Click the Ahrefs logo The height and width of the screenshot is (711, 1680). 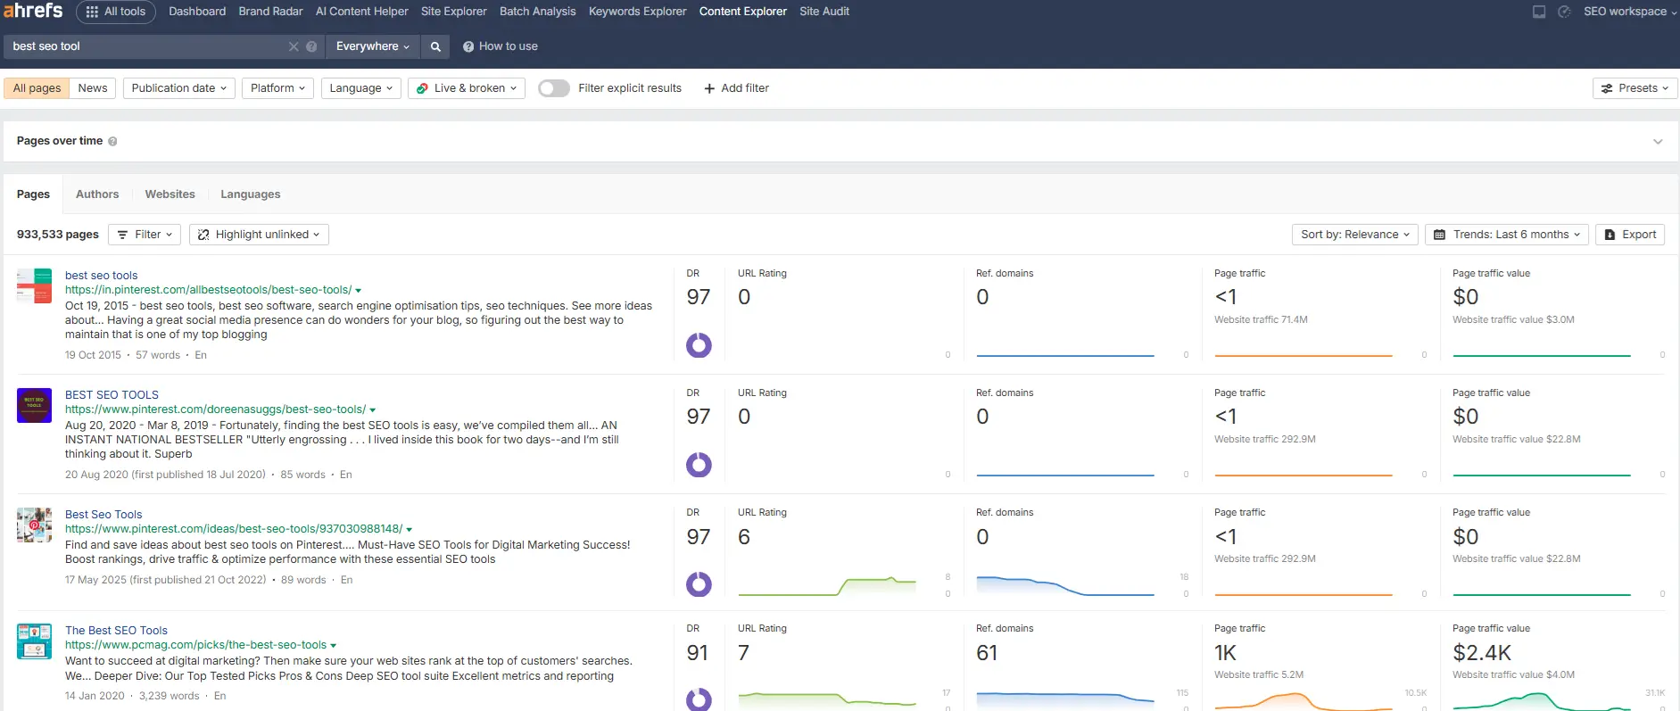tap(33, 11)
